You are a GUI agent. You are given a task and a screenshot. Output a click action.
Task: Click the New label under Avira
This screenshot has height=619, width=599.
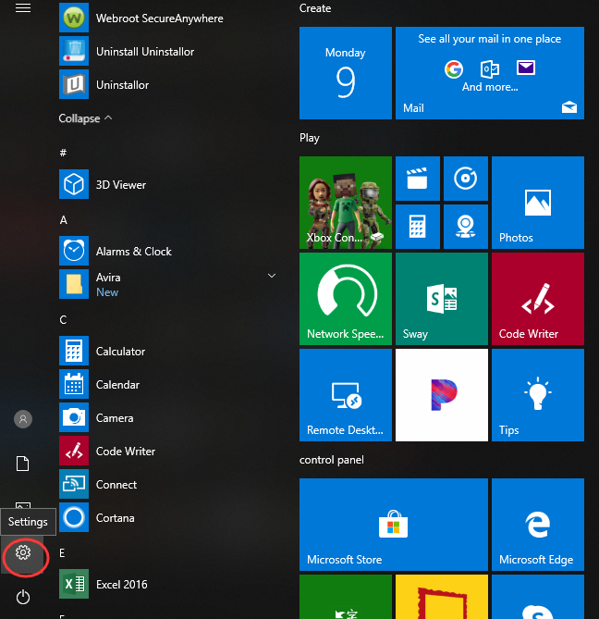click(107, 292)
